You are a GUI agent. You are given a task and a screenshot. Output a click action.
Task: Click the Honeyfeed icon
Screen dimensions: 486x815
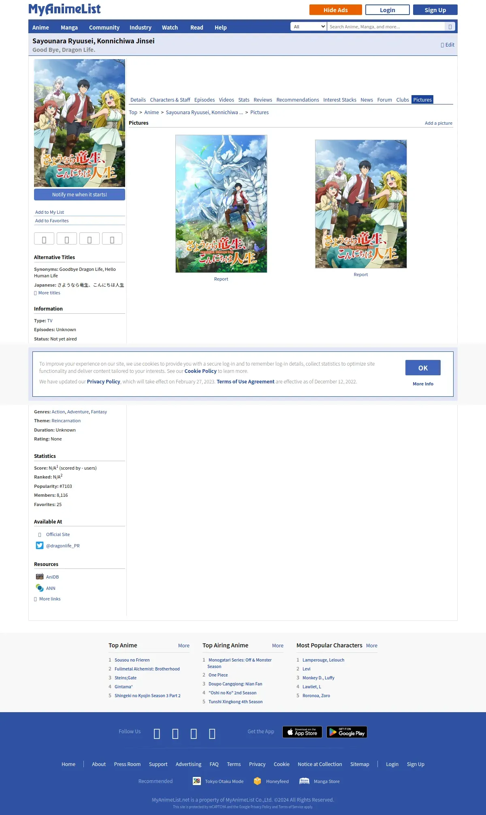coord(257,781)
